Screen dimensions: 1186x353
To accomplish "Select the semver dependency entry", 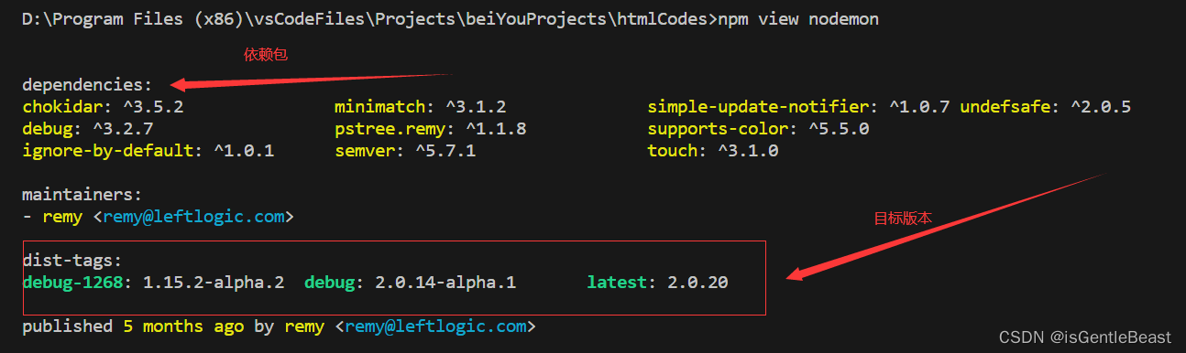I will click(x=405, y=151).
